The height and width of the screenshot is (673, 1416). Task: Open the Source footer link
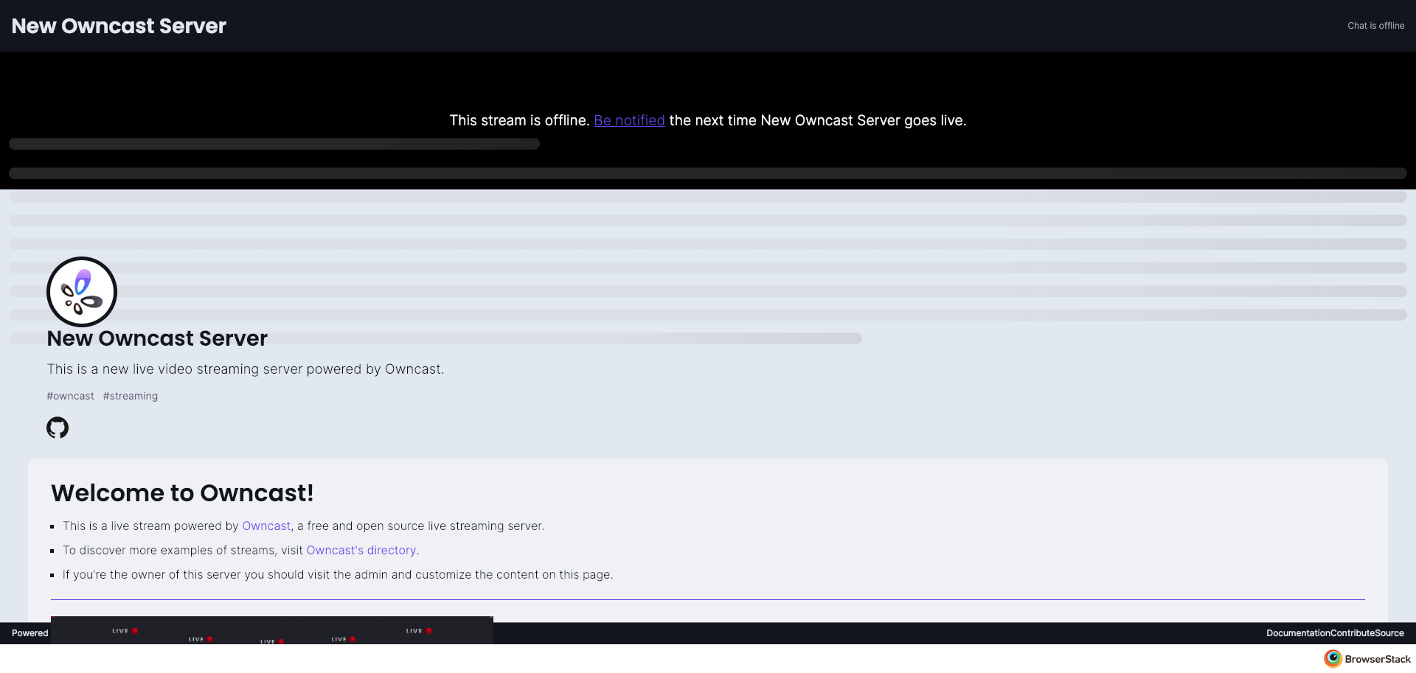point(1389,633)
